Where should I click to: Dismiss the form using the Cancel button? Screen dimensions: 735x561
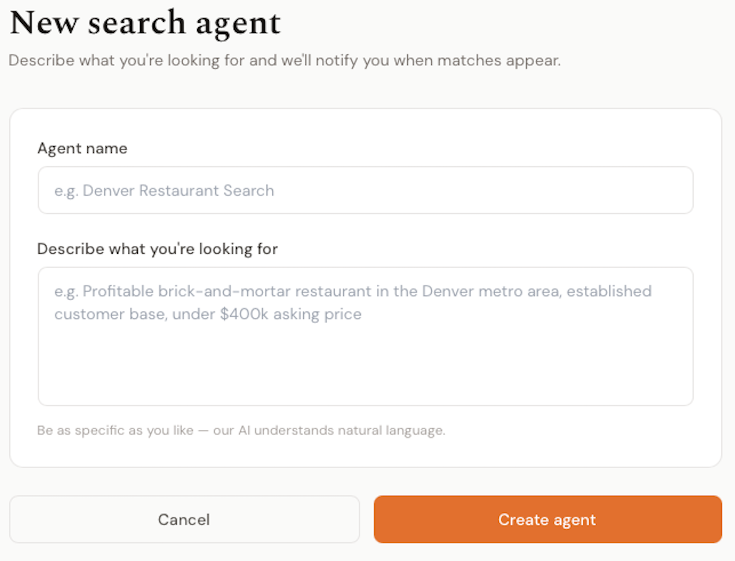pos(184,519)
